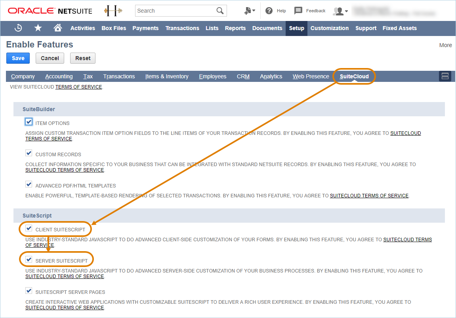Open Terms of Service link under SuiteScript Server Pages
This screenshot has width=456, height=318.
pos(65,308)
